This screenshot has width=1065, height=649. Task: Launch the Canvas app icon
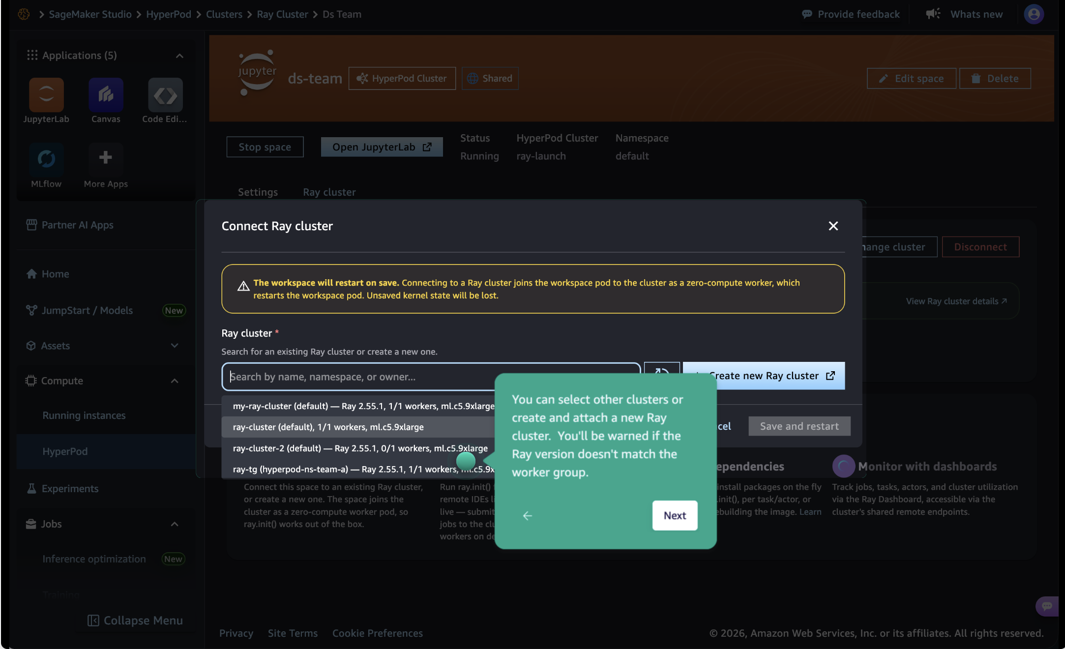point(106,94)
